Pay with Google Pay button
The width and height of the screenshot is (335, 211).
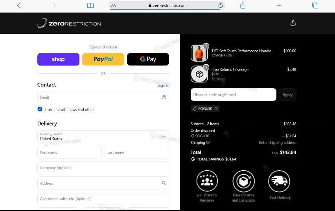tap(148, 59)
